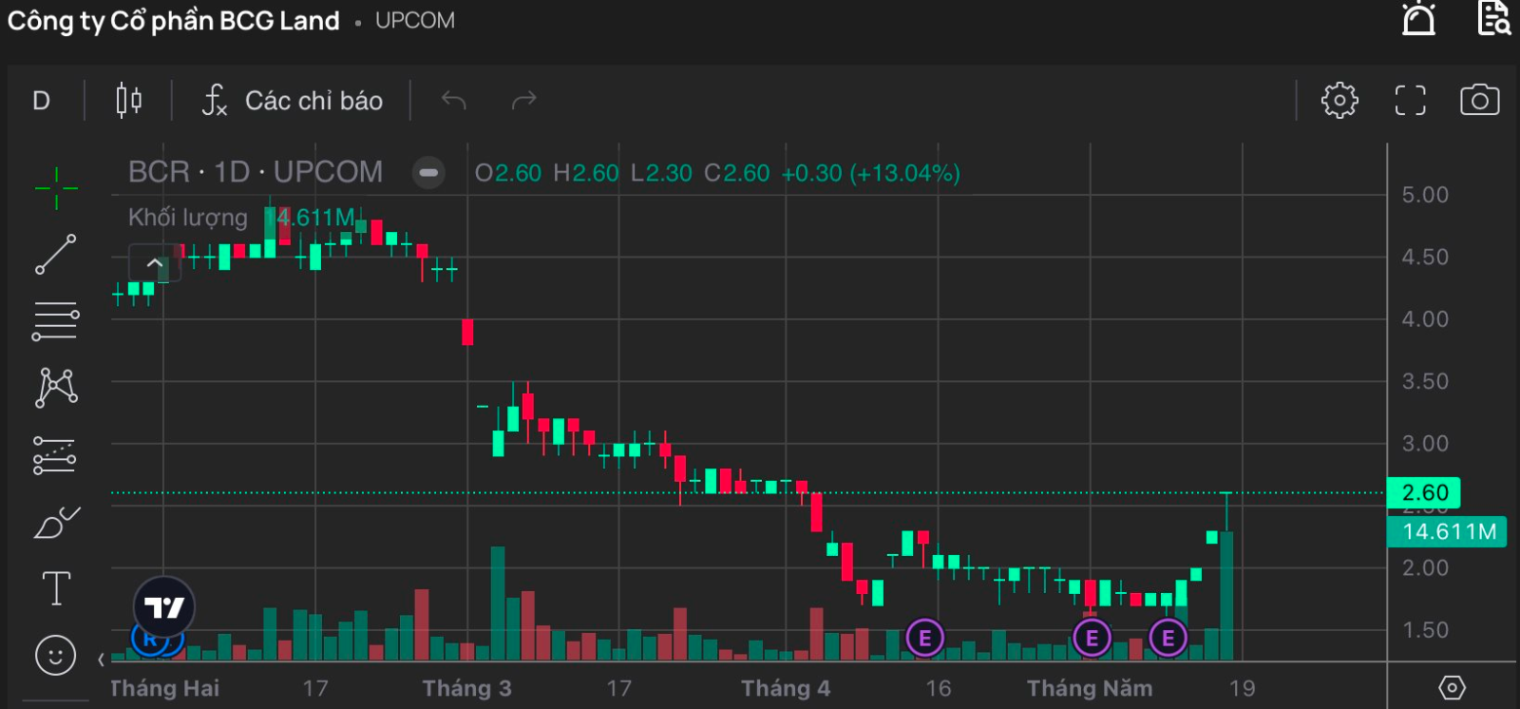Select the forecast and measurement tool
The image size is (1520, 709).
point(55,455)
